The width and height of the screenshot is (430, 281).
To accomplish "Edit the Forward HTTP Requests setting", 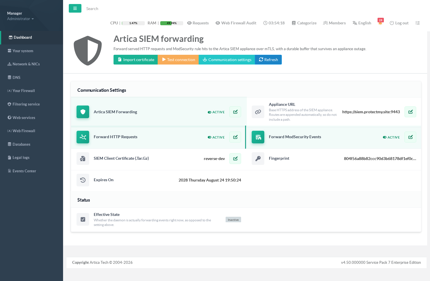I will pos(235,137).
